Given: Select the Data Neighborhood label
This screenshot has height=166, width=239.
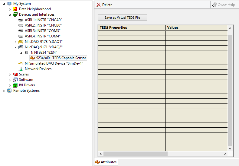Looking at the screenshot, I should point(35,9).
